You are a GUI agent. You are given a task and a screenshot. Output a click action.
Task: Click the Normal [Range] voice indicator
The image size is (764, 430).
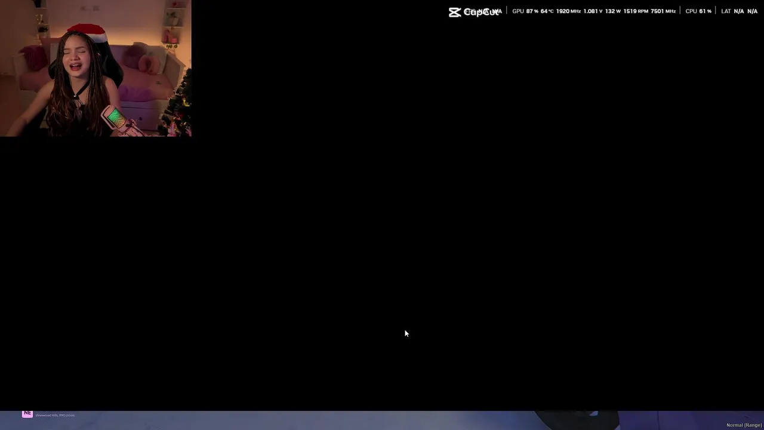744,425
